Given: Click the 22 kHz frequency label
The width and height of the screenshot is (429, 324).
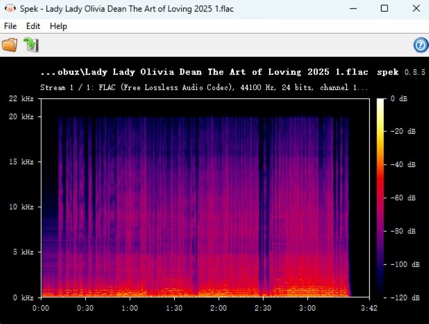Looking at the screenshot, I should tap(21, 99).
